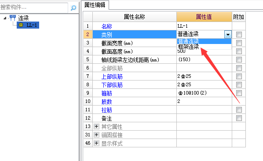Screen dimensions: 263x161
Task: Click the 截面宽度(mm) property name
Action: (117, 43)
